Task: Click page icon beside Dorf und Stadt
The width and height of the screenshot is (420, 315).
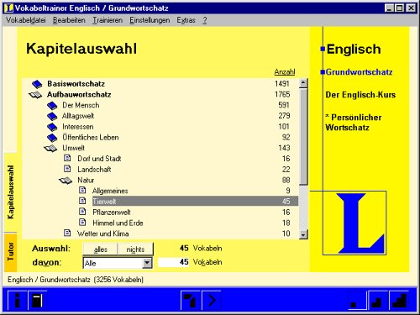Action: coord(67,158)
